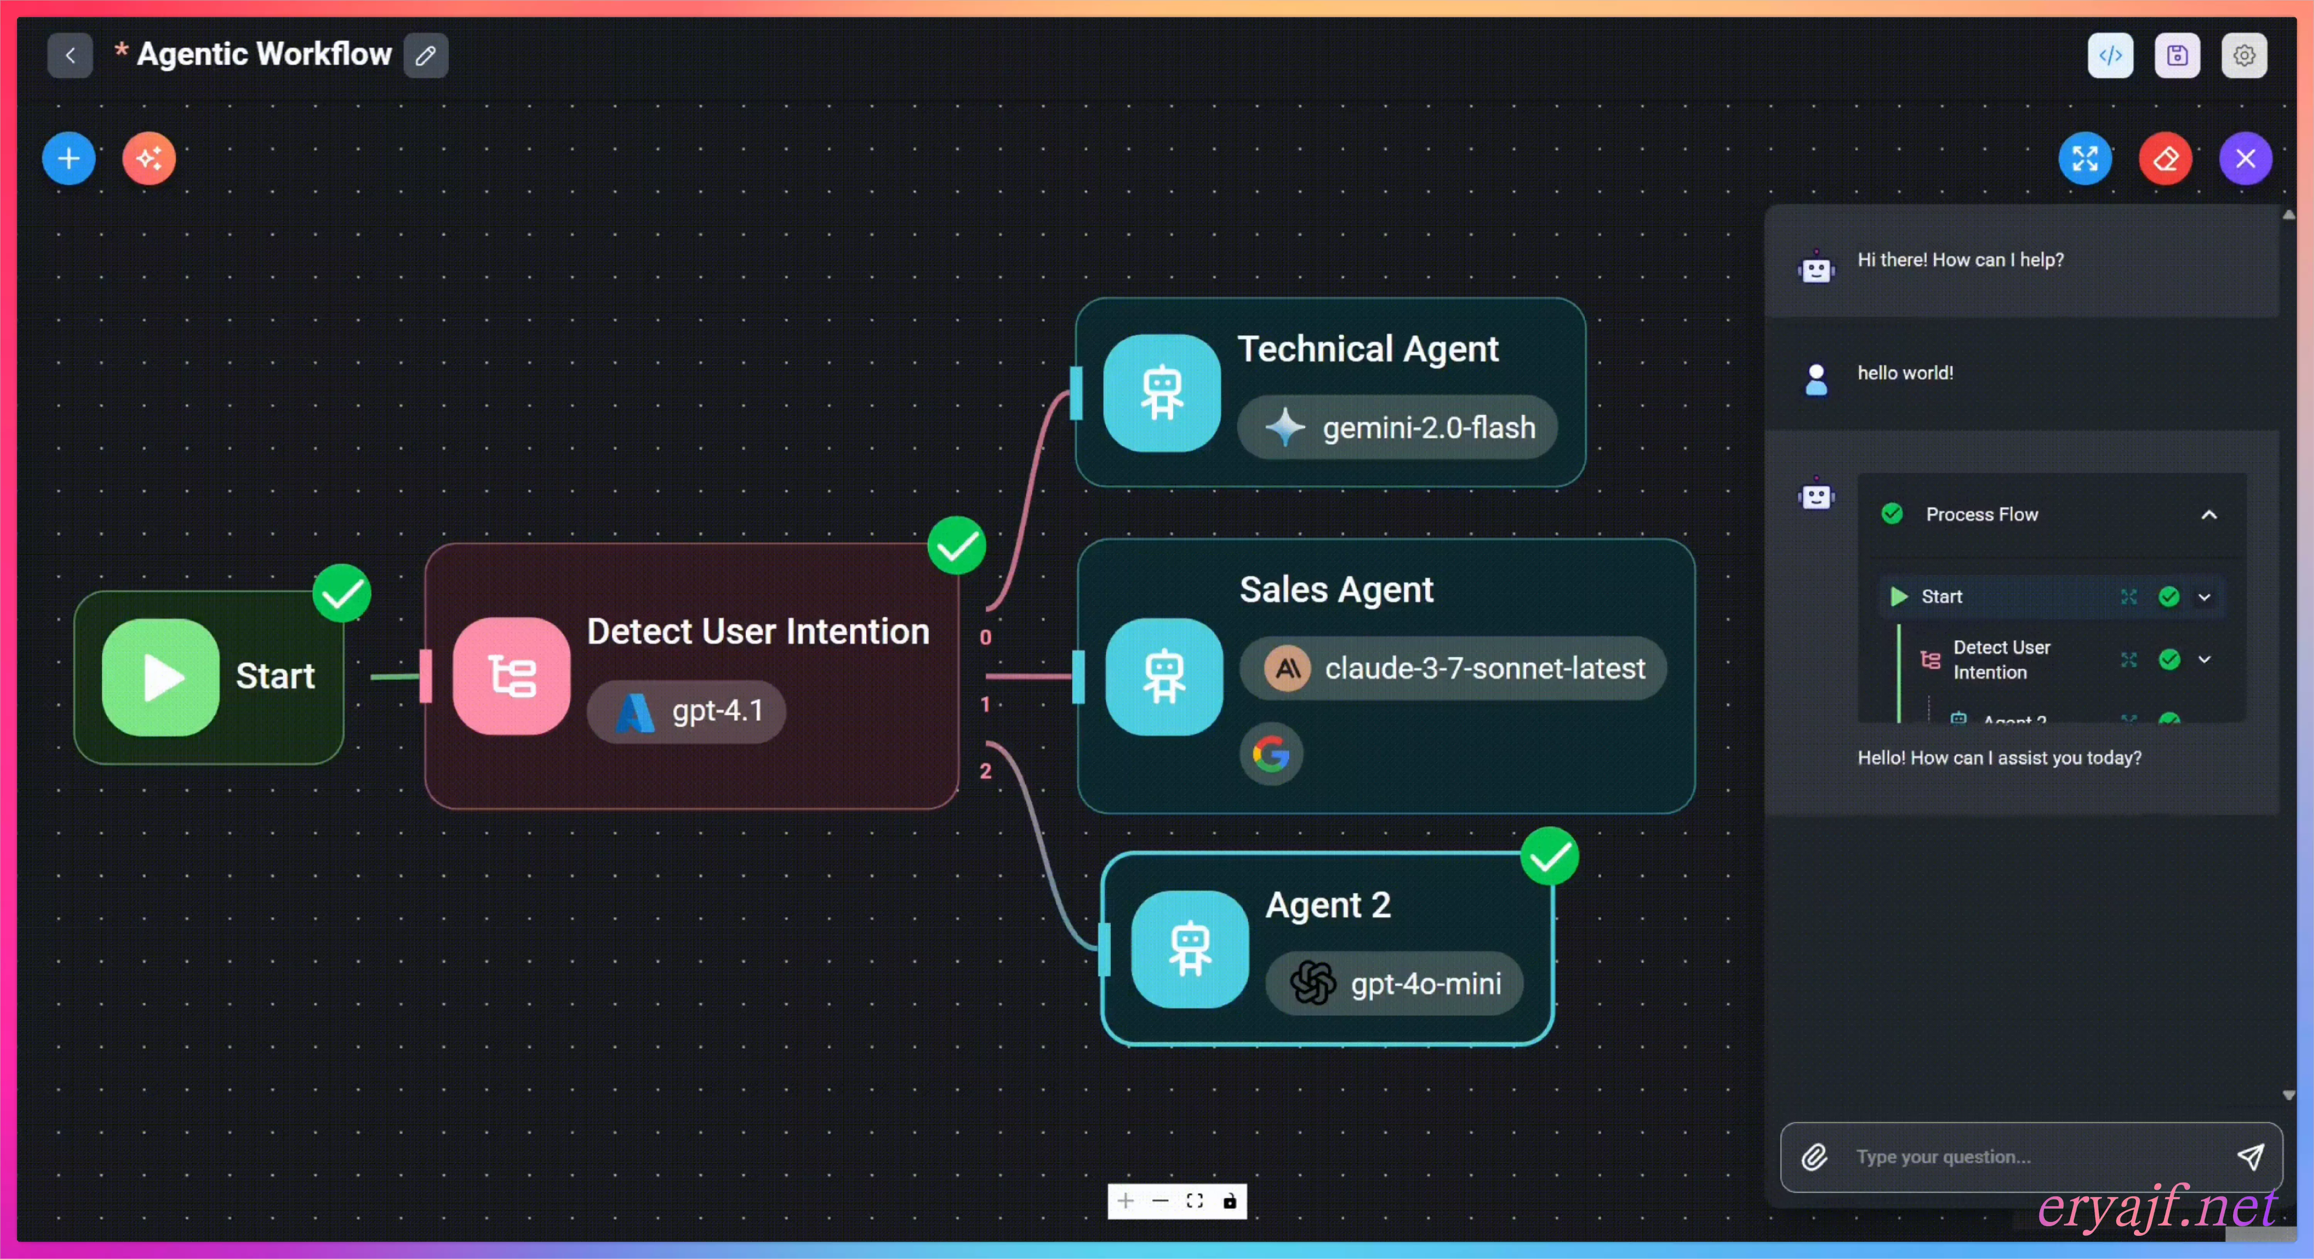
Task: Click the orange AI sparkle generate button
Action: coord(149,159)
